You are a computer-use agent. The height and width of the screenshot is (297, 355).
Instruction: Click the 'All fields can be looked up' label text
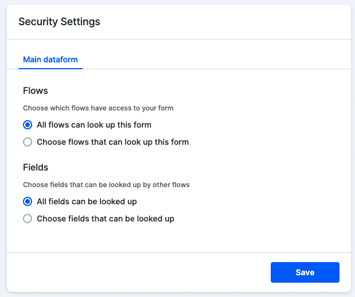tap(87, 201)
